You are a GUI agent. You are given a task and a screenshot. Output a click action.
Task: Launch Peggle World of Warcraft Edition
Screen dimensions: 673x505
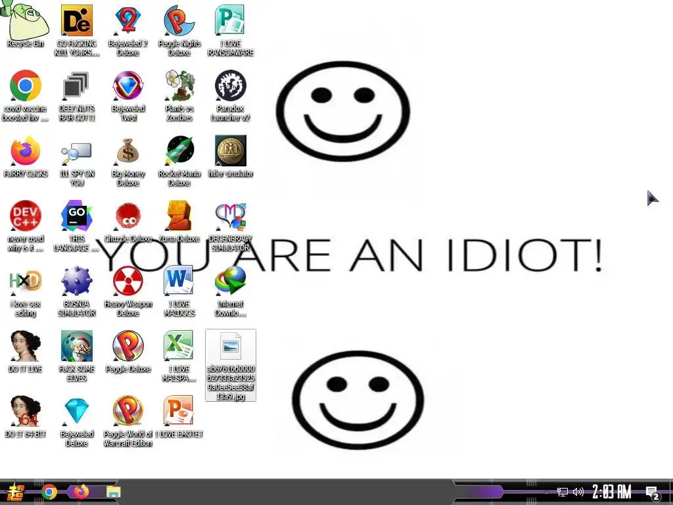tap(128, 421)
